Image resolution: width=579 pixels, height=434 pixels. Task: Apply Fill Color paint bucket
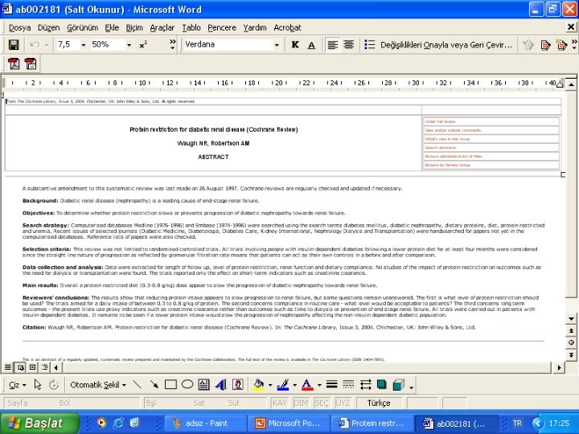pyautogui.click(x=258, y=384)
